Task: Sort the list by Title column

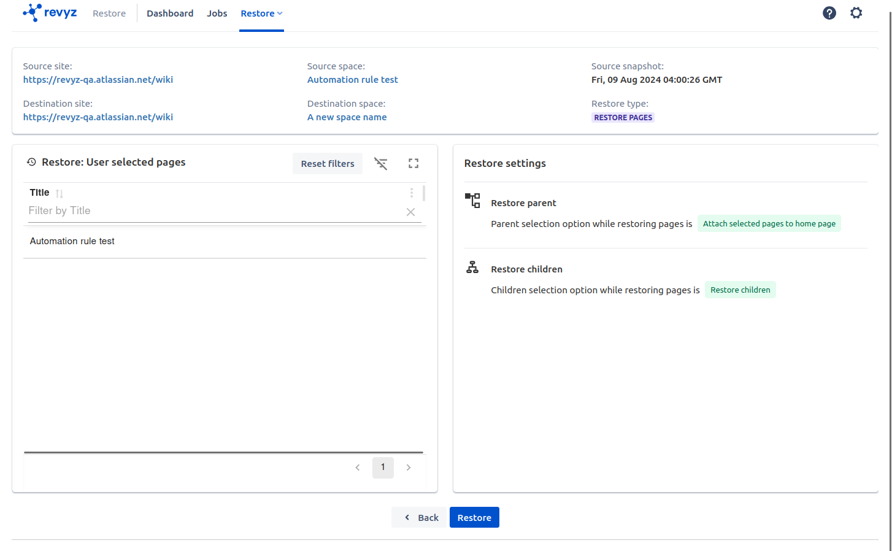Action: coord(60,193)
